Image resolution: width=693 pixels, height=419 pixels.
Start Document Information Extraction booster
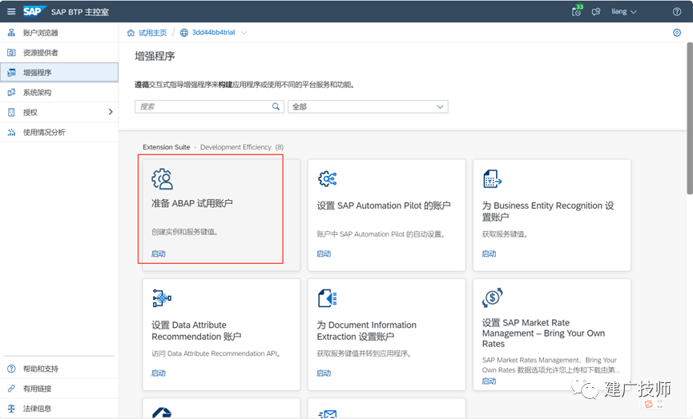click(x=324, y=373)
